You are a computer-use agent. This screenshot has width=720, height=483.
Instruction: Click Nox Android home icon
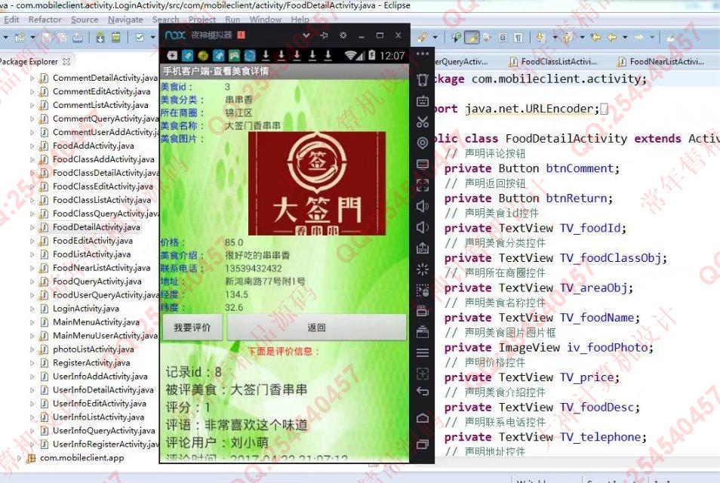(423, 418)
